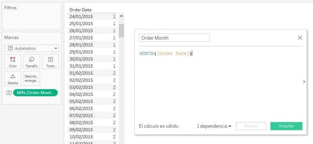Select the 09/02/2015 row
The height and width of the screenshot is (144, 313).
pos(92,130)
